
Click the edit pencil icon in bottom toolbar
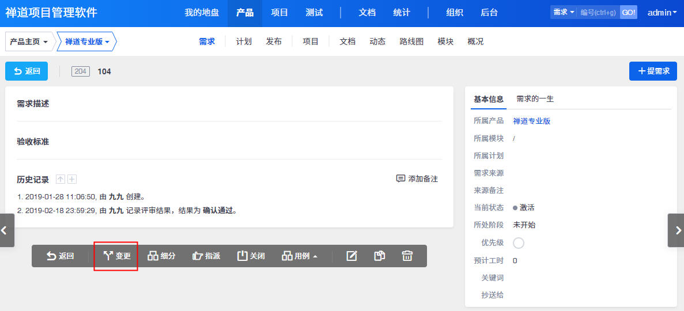[x=352, y=256]
